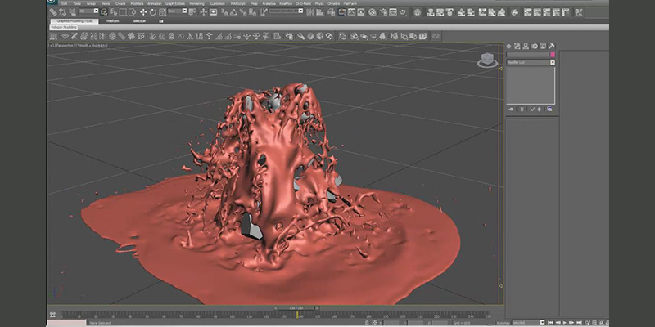655x327 pixels.
Task: Click the Polygon Modeling panel button
Action: (x=64, y=27)
